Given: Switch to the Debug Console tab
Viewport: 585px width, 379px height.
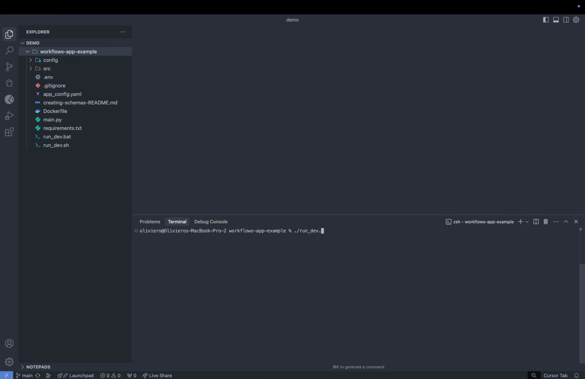Looking at the screenshot, I should pos(210,221).
